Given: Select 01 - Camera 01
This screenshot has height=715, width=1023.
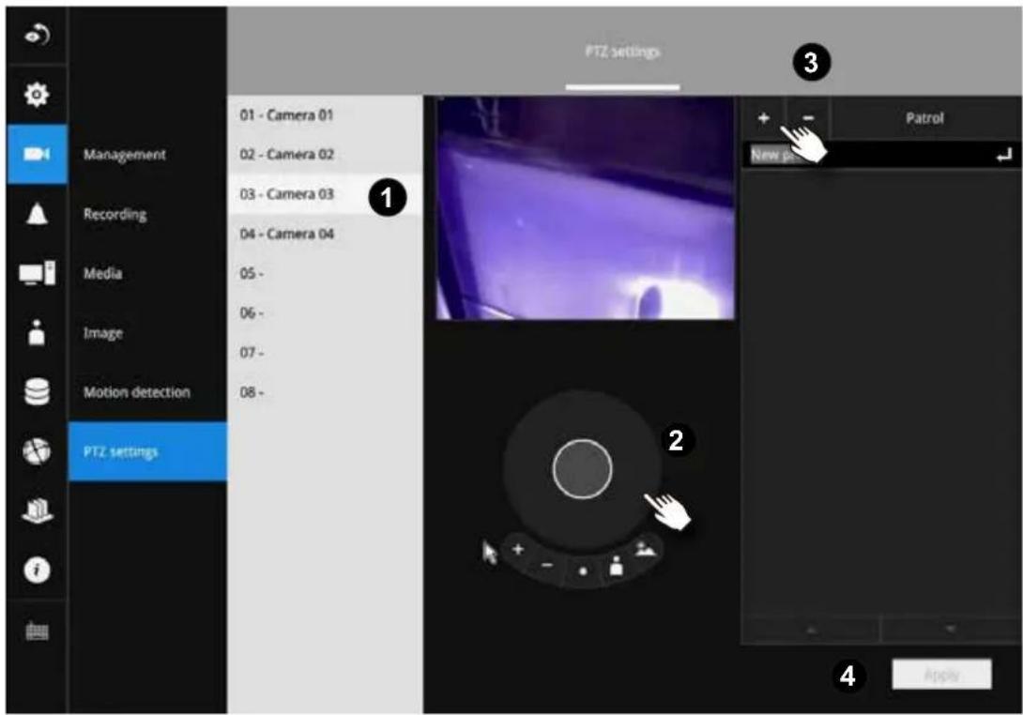Looking at the screenshot, I should tap(325, 114).
